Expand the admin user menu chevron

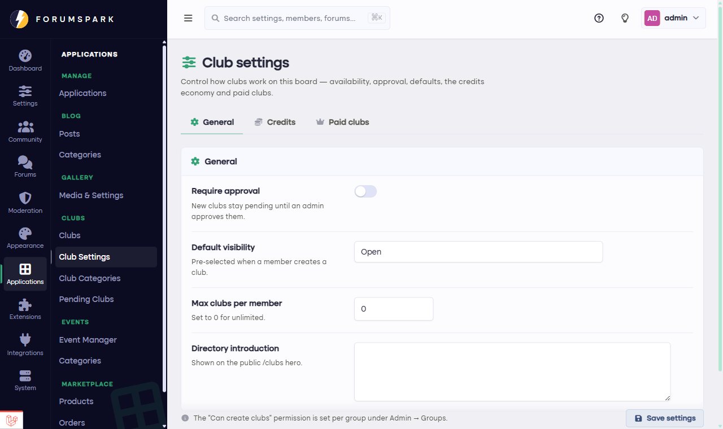tap(696, 18)
